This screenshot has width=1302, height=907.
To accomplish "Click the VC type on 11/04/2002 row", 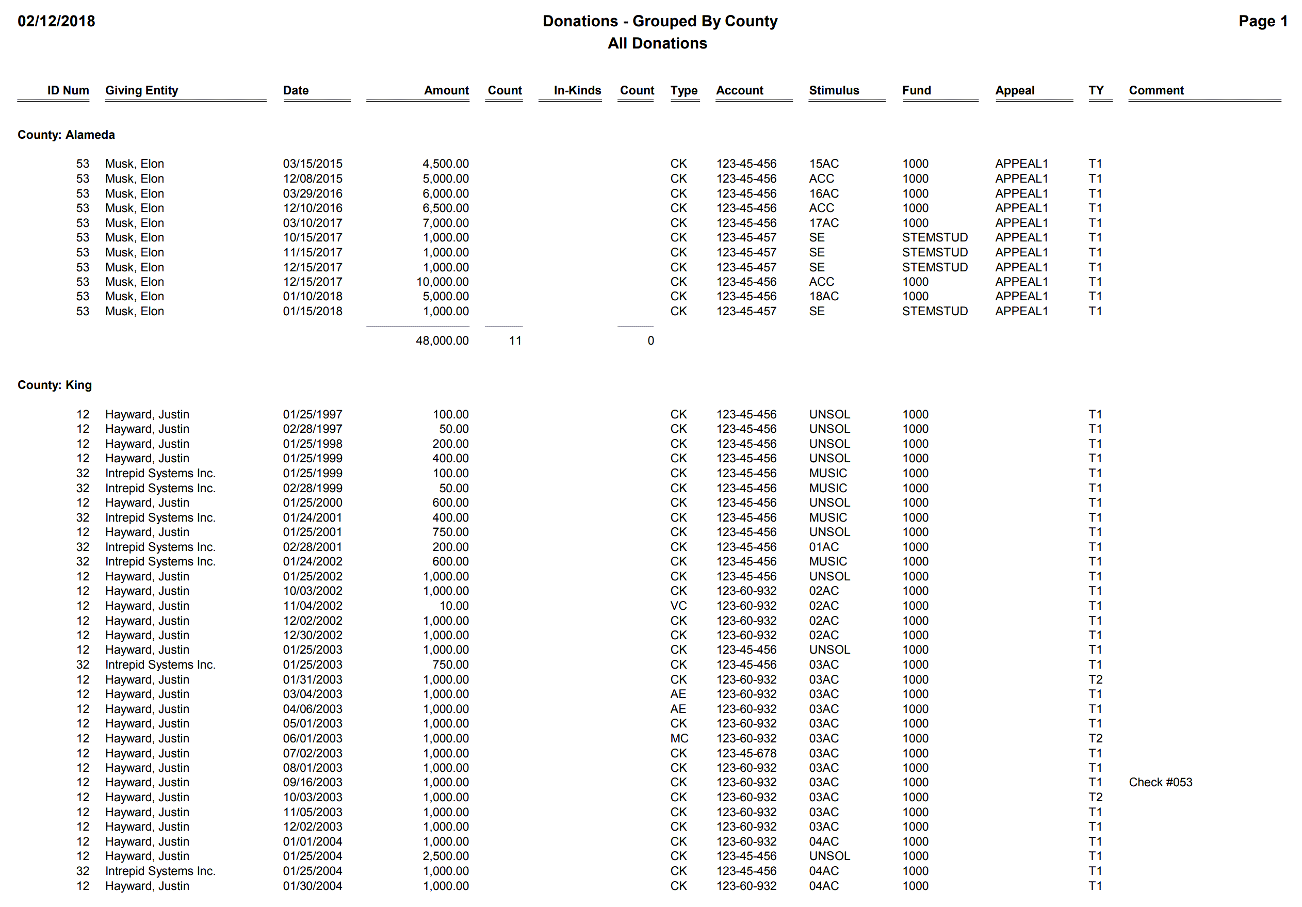I will point(678,606).
